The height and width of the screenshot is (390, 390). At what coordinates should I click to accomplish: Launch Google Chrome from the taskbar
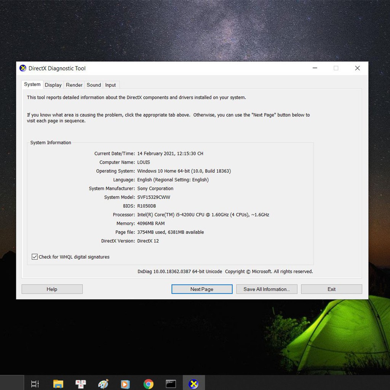click(149, 384)
